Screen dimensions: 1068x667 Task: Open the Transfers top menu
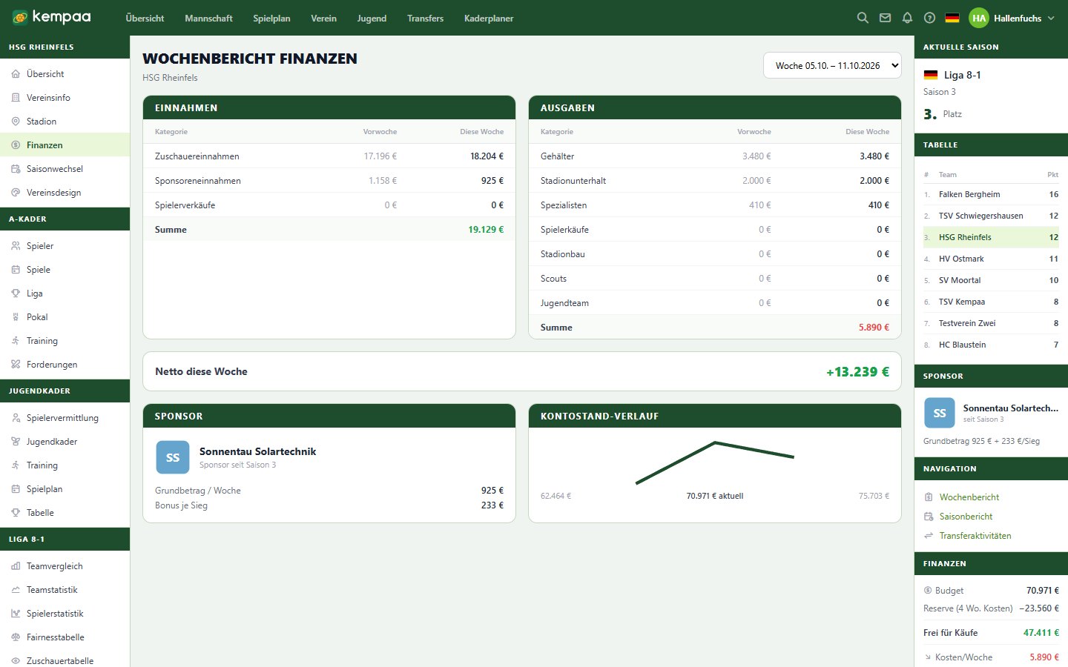pyautogui.click(x=425, y=18)
